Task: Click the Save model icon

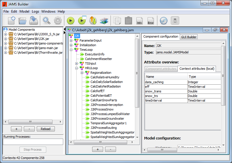Action: (34, 21)
